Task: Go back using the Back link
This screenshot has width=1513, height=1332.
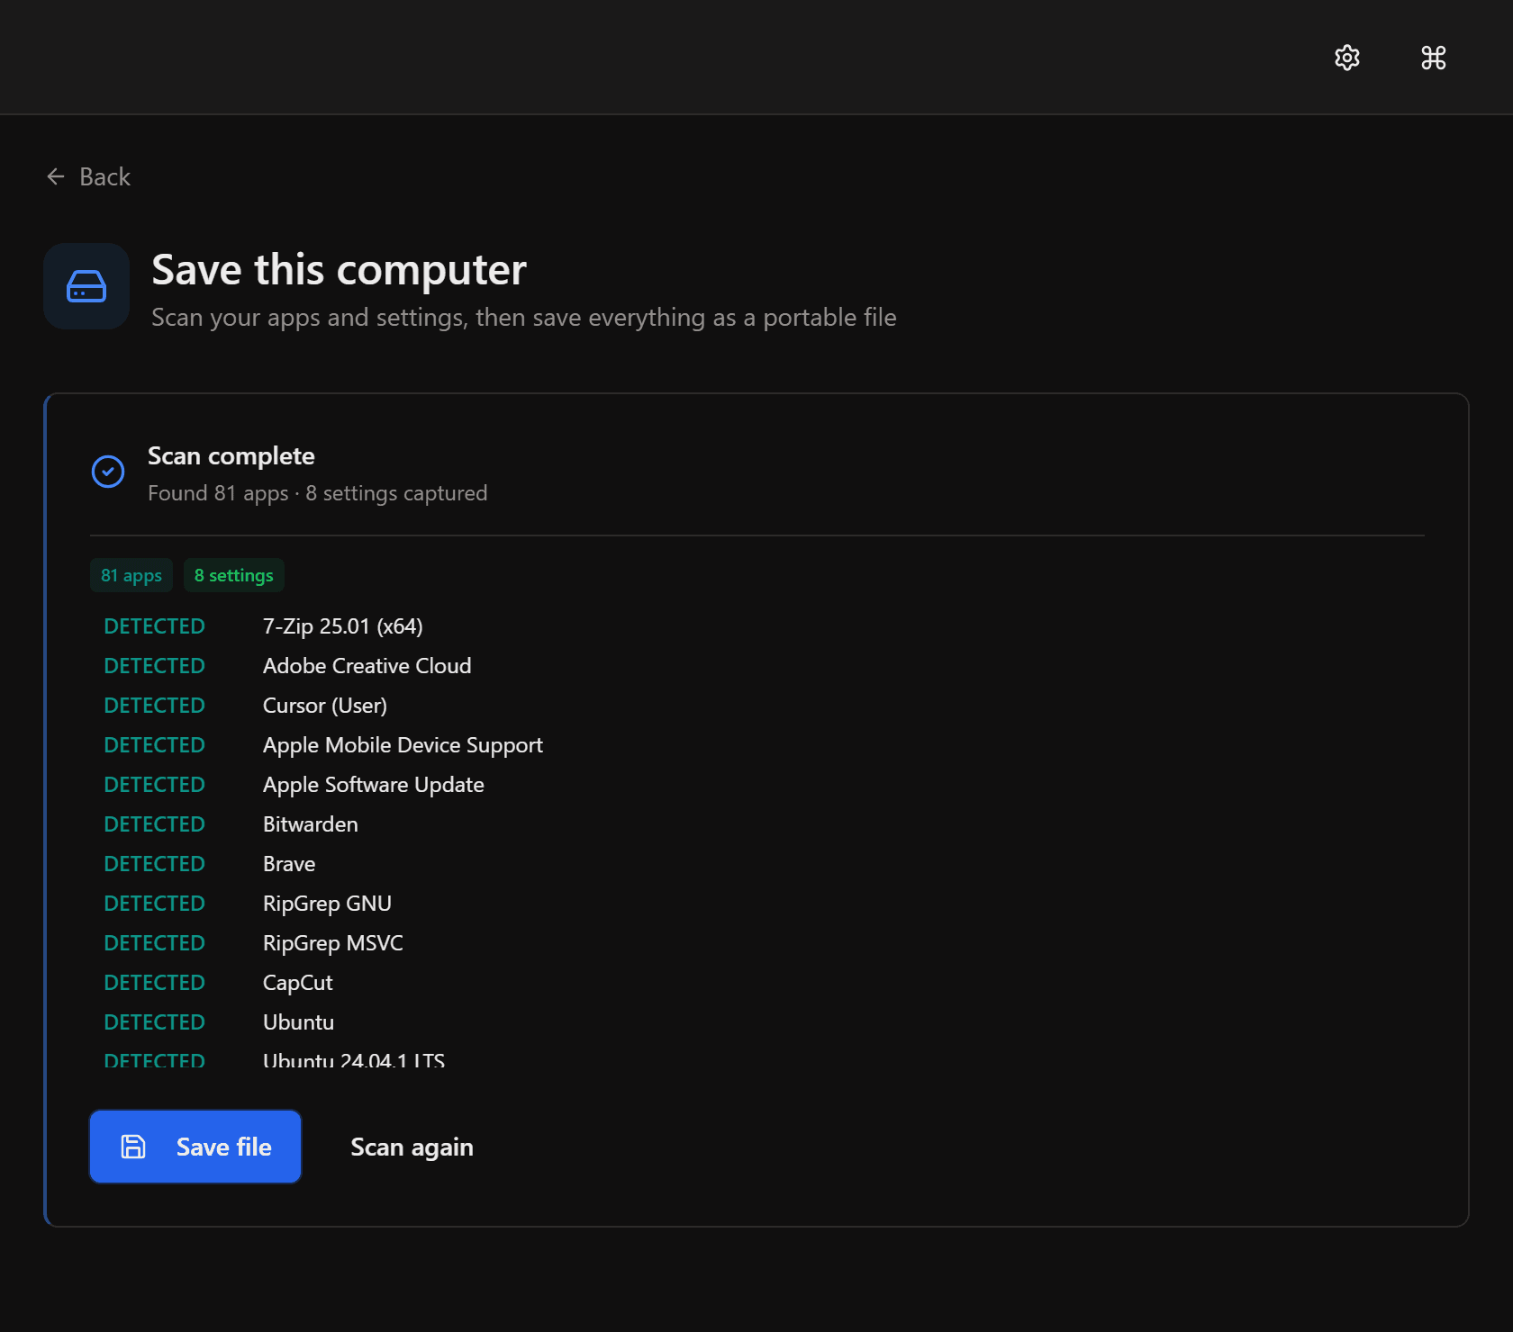Action: click(104, 176)
